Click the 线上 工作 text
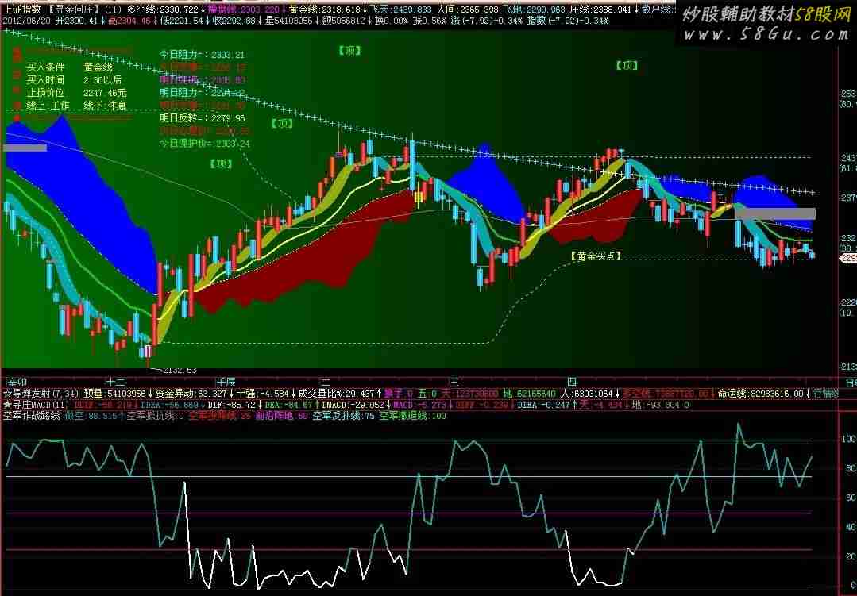This screenshot has height=596, width=857. pyautogui.click(x=48, y=105)
